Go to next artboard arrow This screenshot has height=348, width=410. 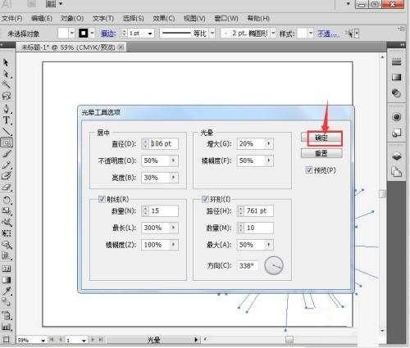point(93,340)
